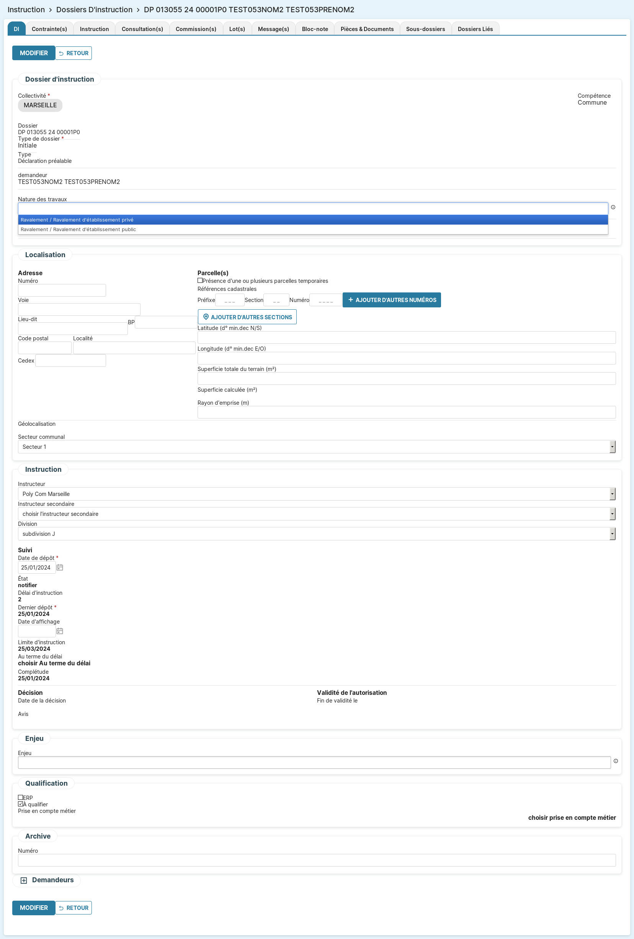Click the info icon beside Nature des travaux
Screen dimensions: 634x939
point(613,207)
